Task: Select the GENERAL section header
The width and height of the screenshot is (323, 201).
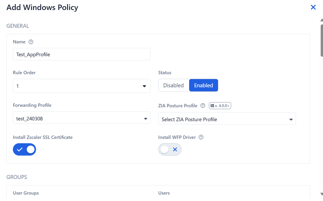Action: click(18, 26)
